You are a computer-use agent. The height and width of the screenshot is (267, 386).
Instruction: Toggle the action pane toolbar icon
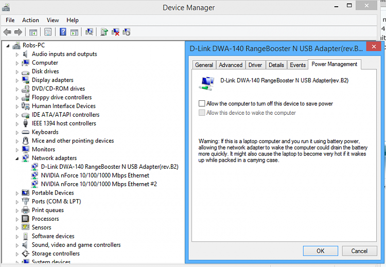pos(74,32)
